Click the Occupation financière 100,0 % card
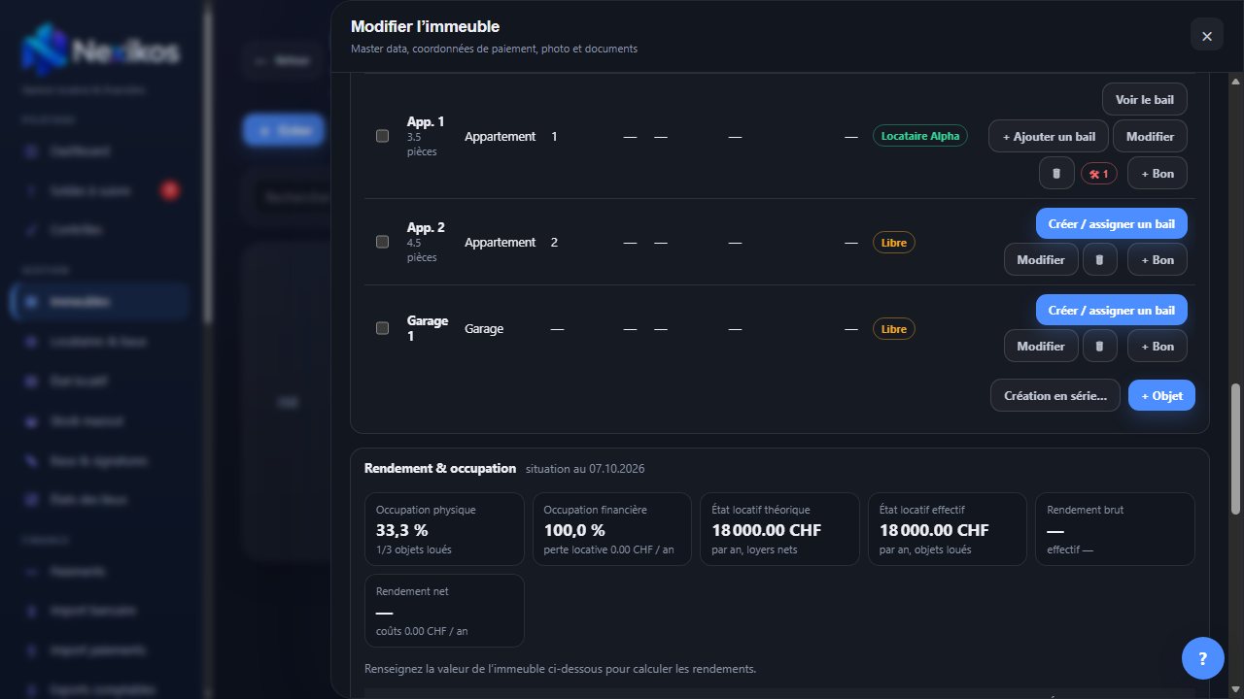Screen dimensions: 1244x699 pyautogui.click(x=612, y=529)
